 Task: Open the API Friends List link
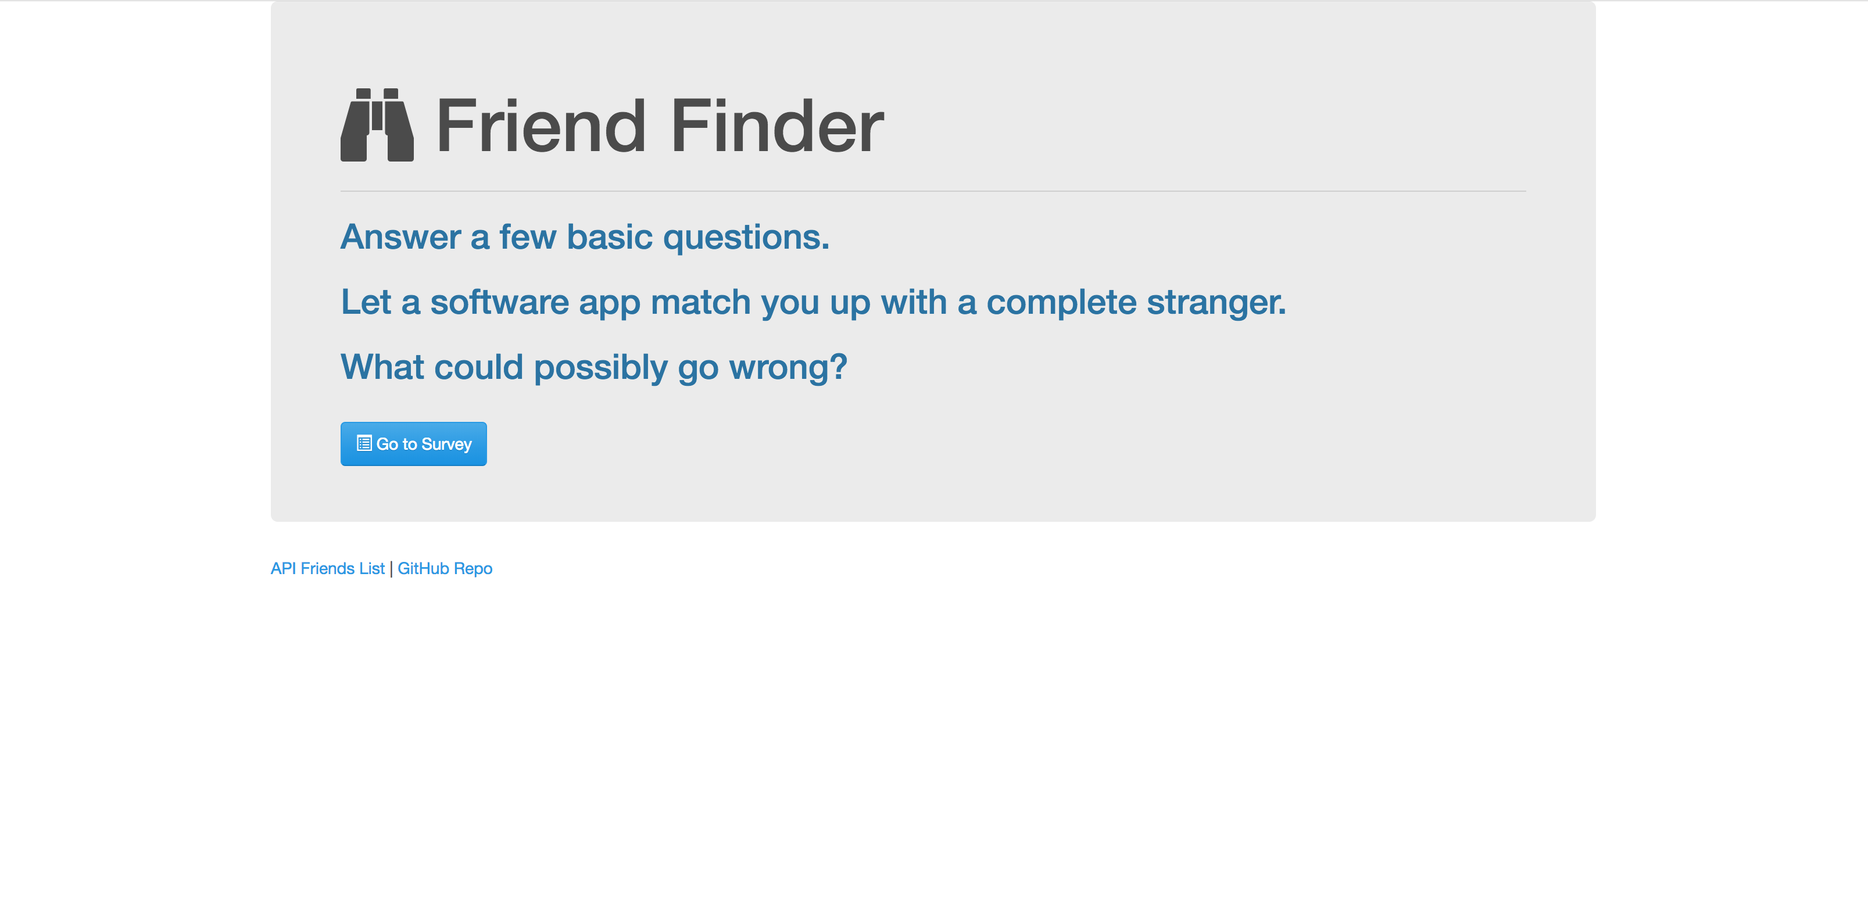[x=327, y=568]
